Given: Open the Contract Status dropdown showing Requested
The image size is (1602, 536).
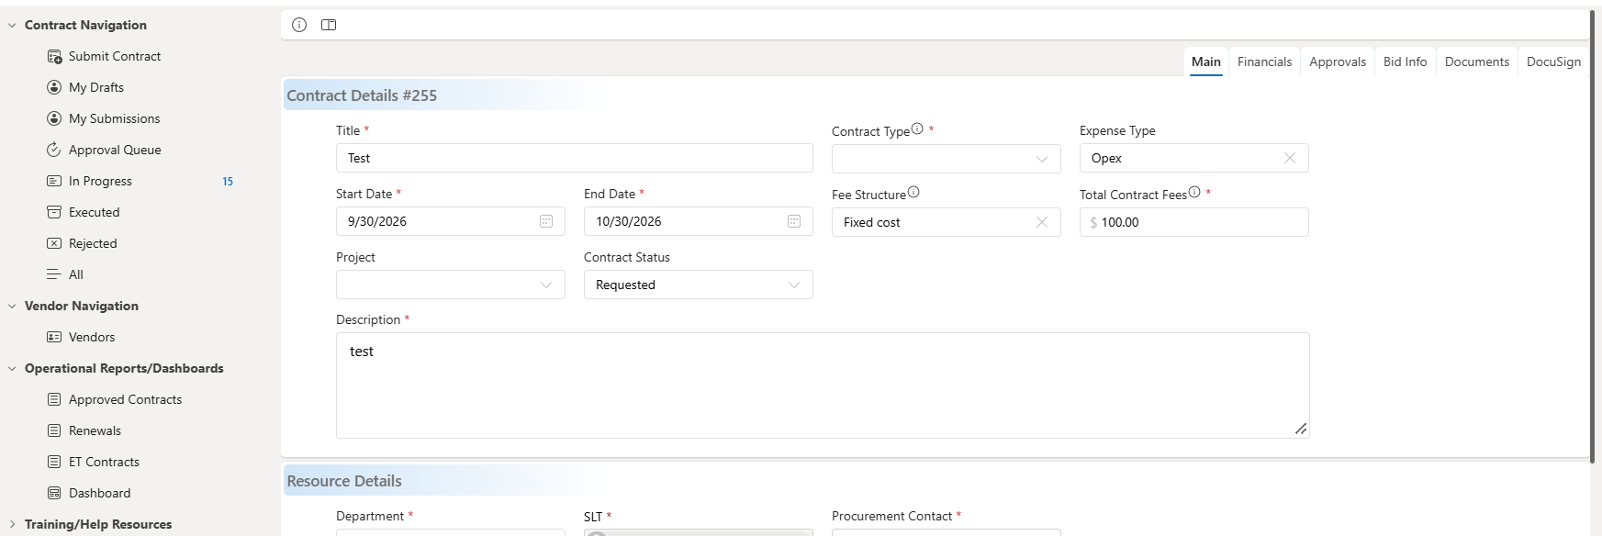Looking at the screenshot, I should (699, 285).
